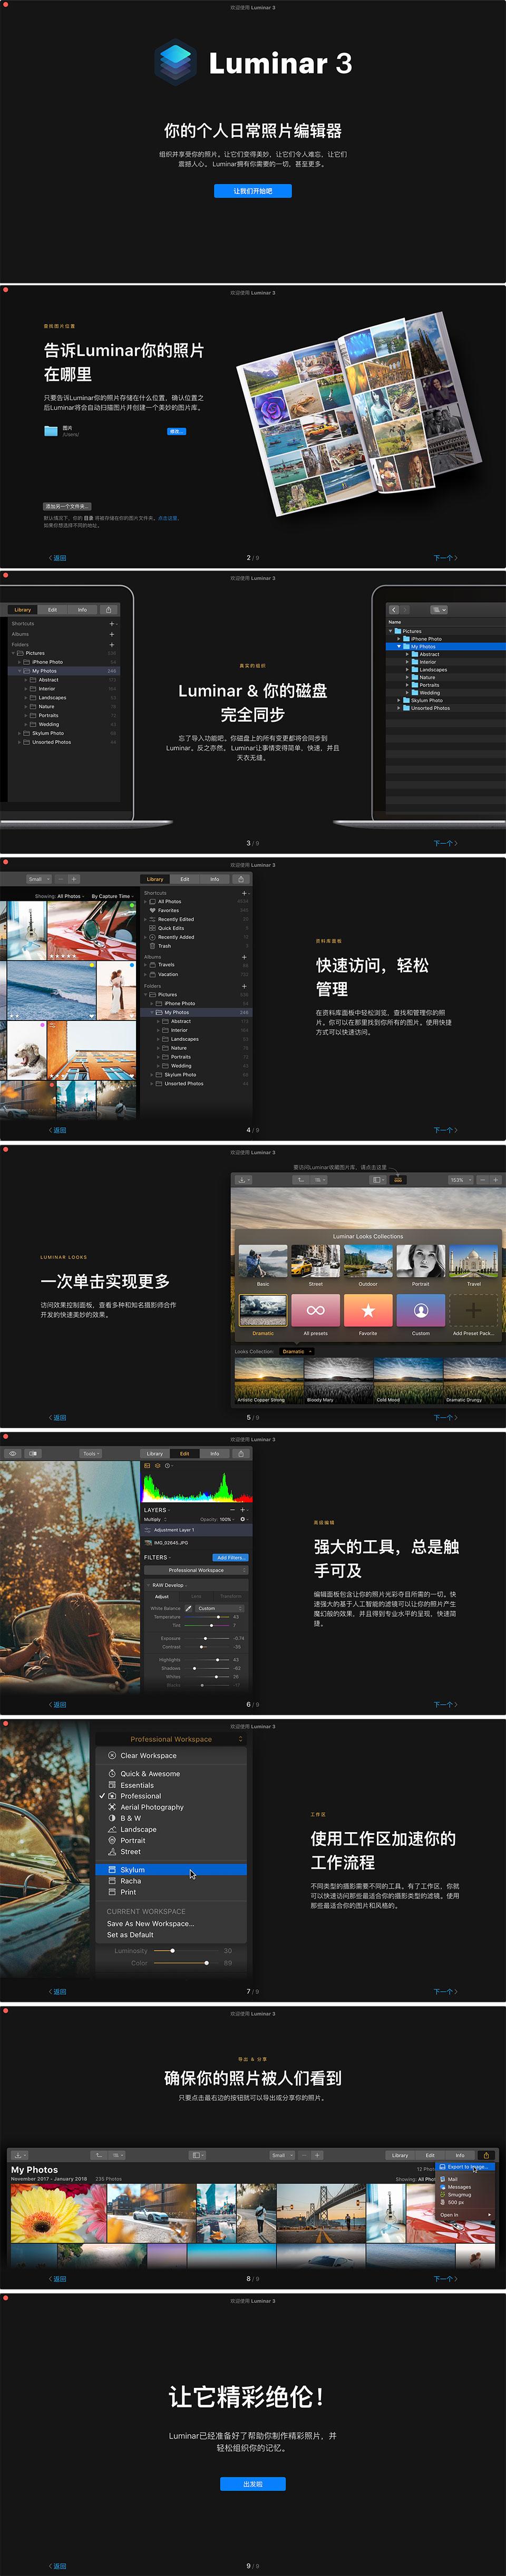Adjust the Luminosity slider on the 7/9 page
The width and height of the screenshot is (506, 2576).
(185, 1950)
